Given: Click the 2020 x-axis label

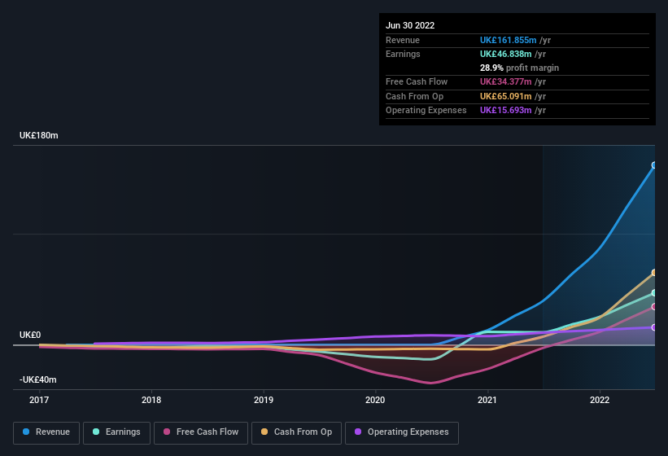Looking at the screenshot, I should 375,400.
